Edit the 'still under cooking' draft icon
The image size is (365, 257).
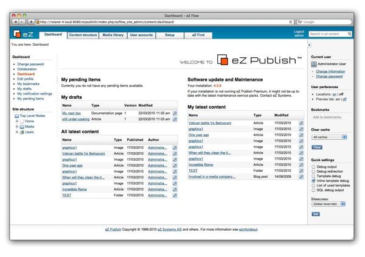click(x=175, y=119)
